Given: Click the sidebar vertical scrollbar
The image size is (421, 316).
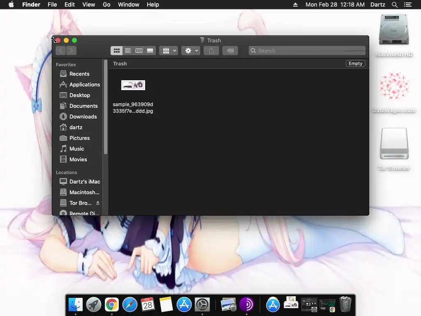Looking at the screenshot, I should [106, 107].
